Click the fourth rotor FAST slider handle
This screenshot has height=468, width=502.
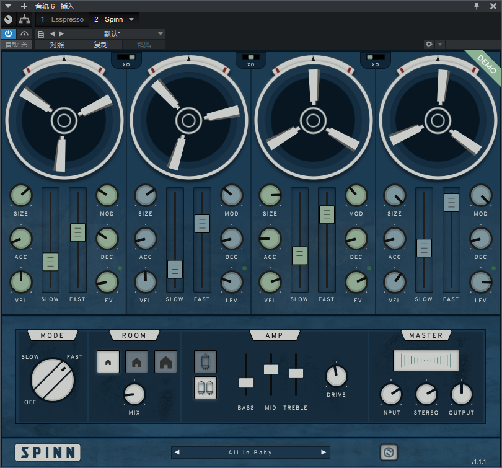[x=451, y=203]
